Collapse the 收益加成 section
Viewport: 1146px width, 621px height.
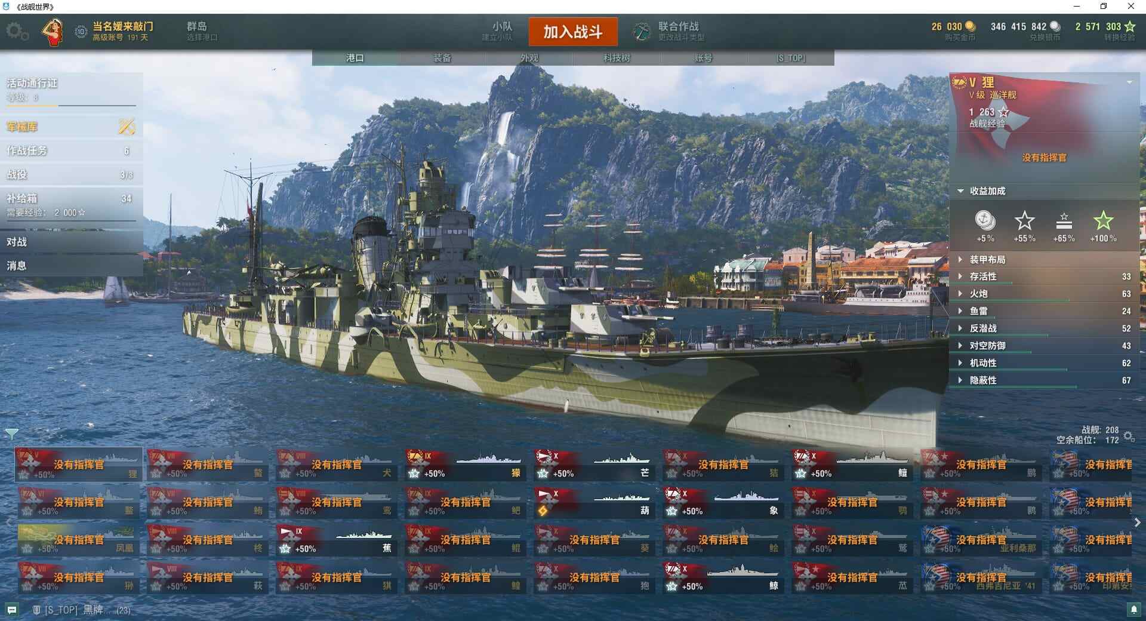(x=960, y=191)
